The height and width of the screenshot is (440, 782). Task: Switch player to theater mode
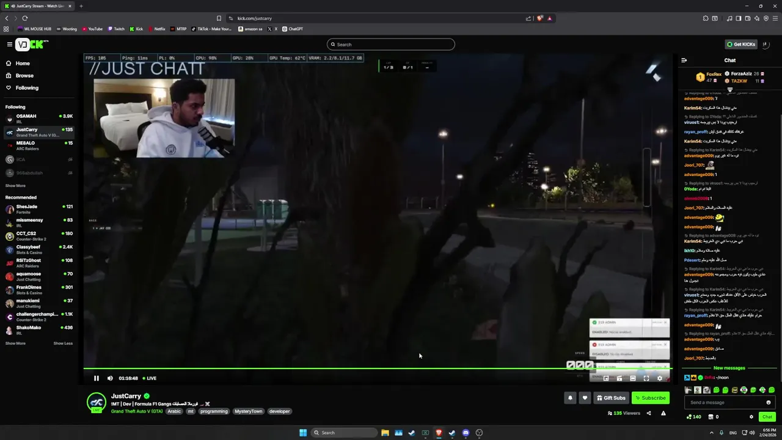[632, 378]
